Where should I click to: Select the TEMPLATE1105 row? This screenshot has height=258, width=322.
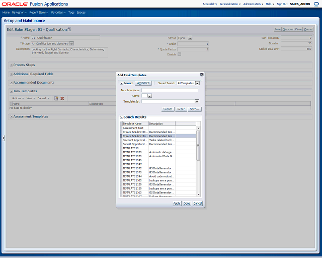point(158,180)
